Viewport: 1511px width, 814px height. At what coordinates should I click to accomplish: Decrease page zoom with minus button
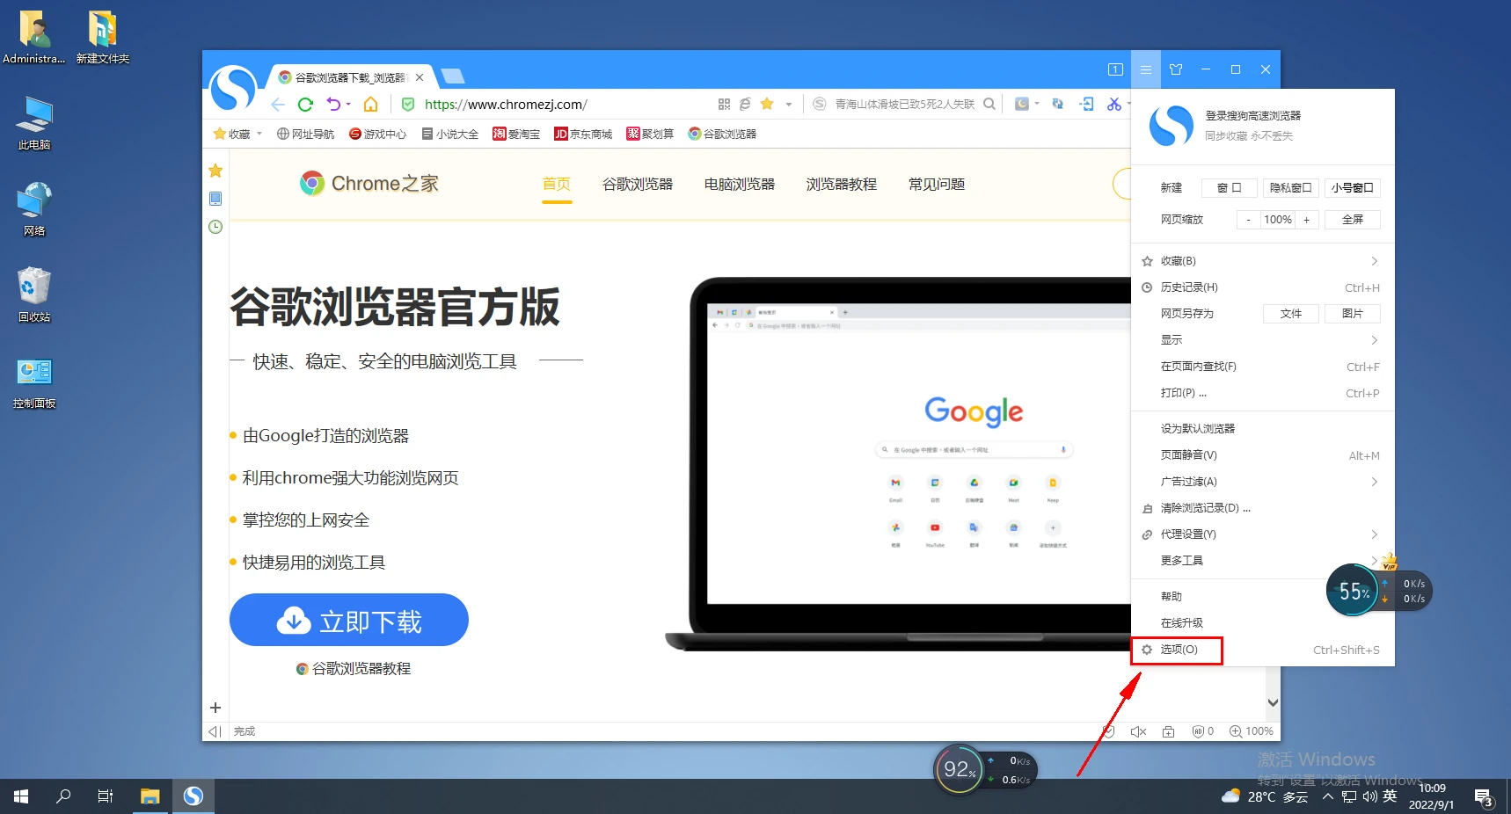1248,220
